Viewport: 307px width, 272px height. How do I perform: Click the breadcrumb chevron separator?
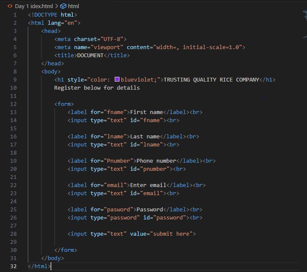(57, 6)
